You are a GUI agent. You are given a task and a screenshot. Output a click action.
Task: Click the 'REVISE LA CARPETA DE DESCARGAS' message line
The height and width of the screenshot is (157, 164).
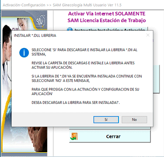pyautogui.click(x=83, y=65)
